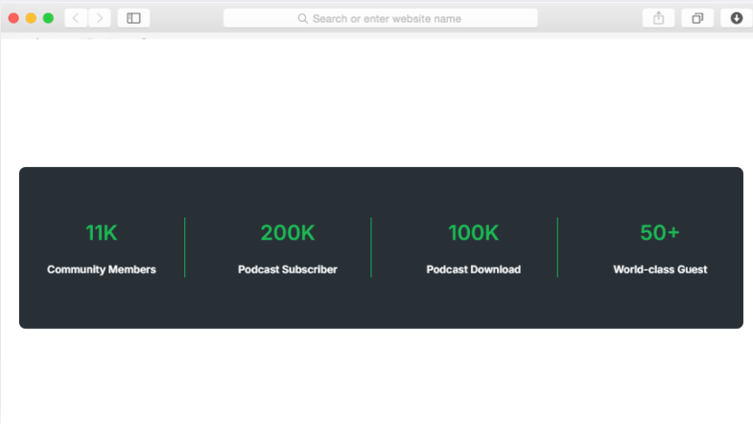The image size is (753, 424).
Task: Close the window with the red button
Action: point(14,18)
